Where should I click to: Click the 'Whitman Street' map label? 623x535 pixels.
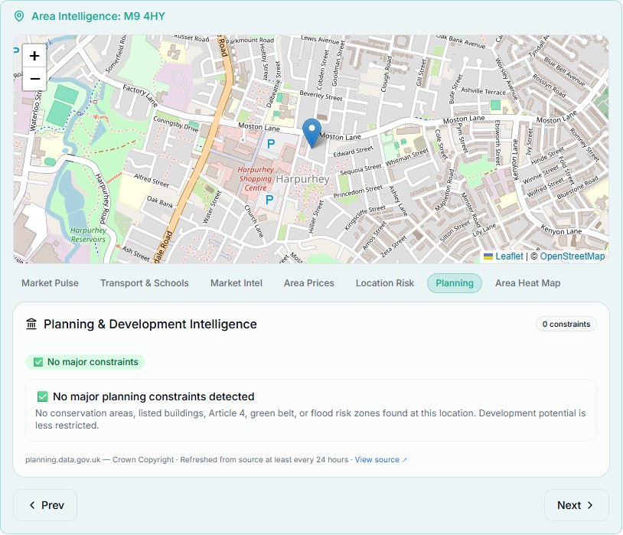(407, 158)
